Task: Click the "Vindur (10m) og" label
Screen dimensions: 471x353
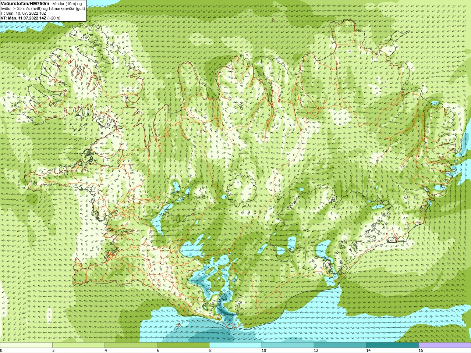Action: pos(67,4)
